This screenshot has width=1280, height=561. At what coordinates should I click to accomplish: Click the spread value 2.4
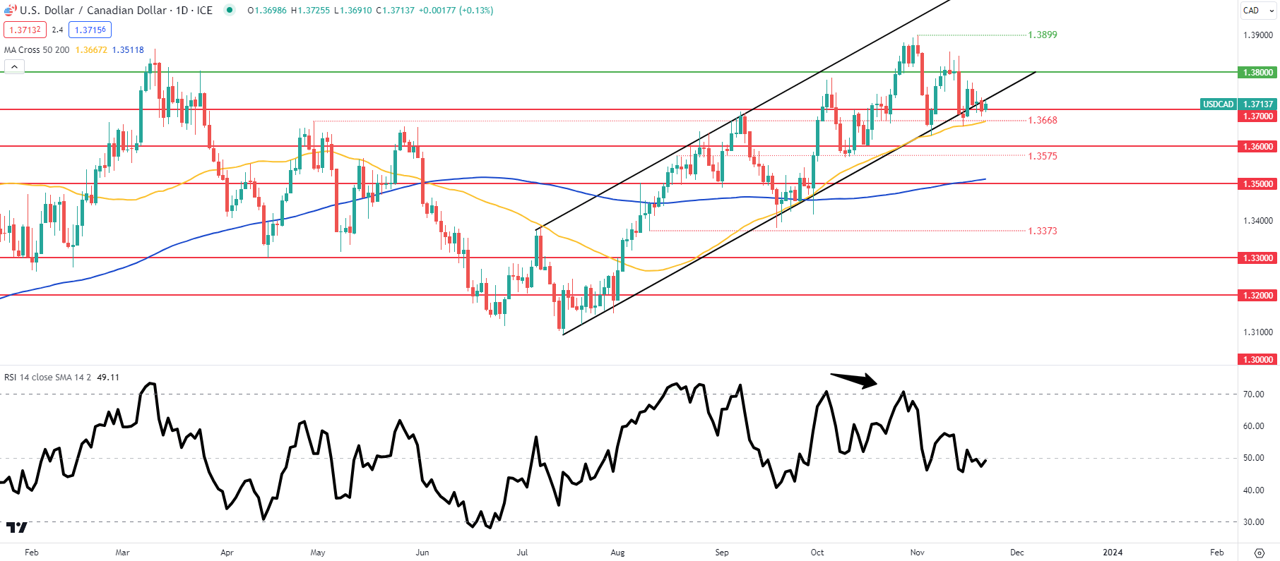pyautogui.click(x=57, y=30)
